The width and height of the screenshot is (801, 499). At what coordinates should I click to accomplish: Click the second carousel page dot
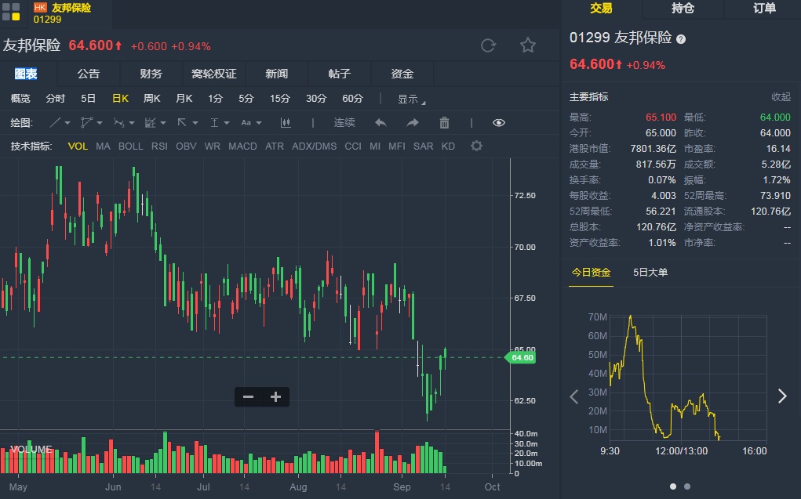(687, 486)
